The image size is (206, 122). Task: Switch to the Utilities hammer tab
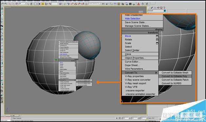[164, 8]
